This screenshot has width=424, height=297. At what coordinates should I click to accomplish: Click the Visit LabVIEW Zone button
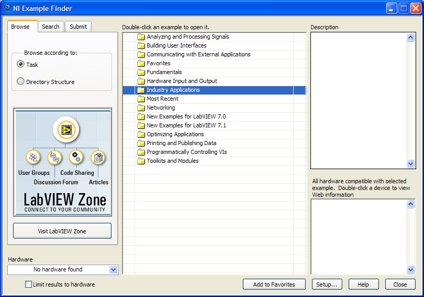[62, 231]
